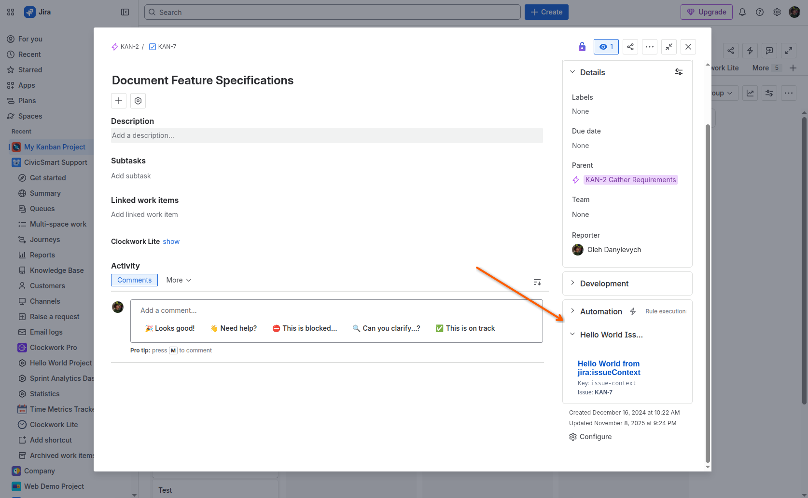Click the Add a comment field

(x=336, y=310)
